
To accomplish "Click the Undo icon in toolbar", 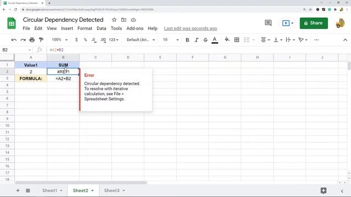I will point(14,40).
